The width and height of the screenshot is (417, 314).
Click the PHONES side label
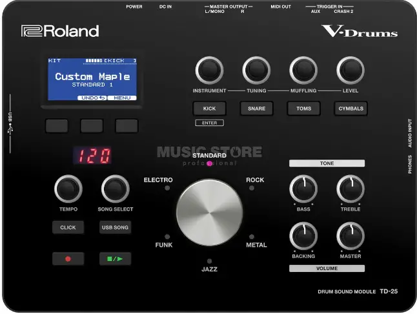(x=410, y=165)
